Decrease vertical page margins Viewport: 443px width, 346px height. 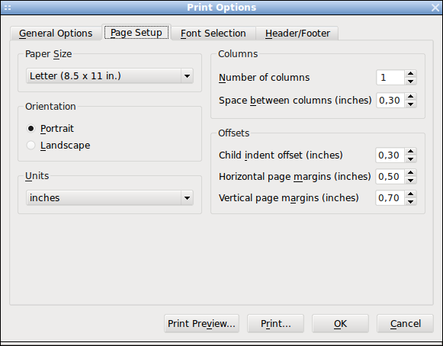410,202
